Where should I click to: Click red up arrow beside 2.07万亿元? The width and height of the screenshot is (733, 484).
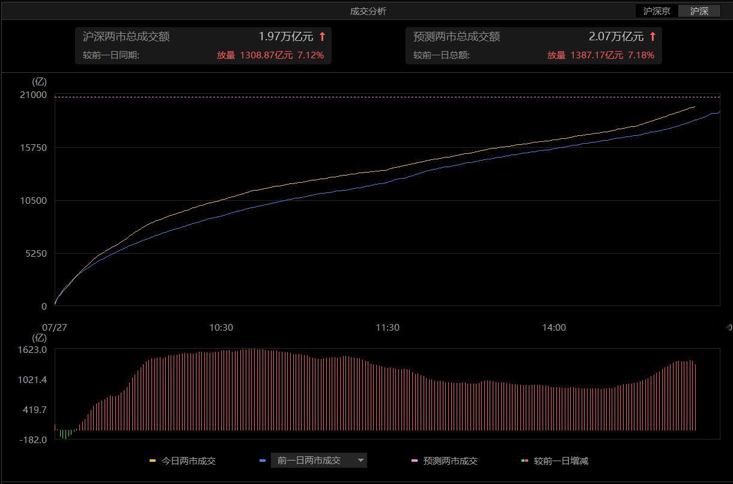coord(652,37)
